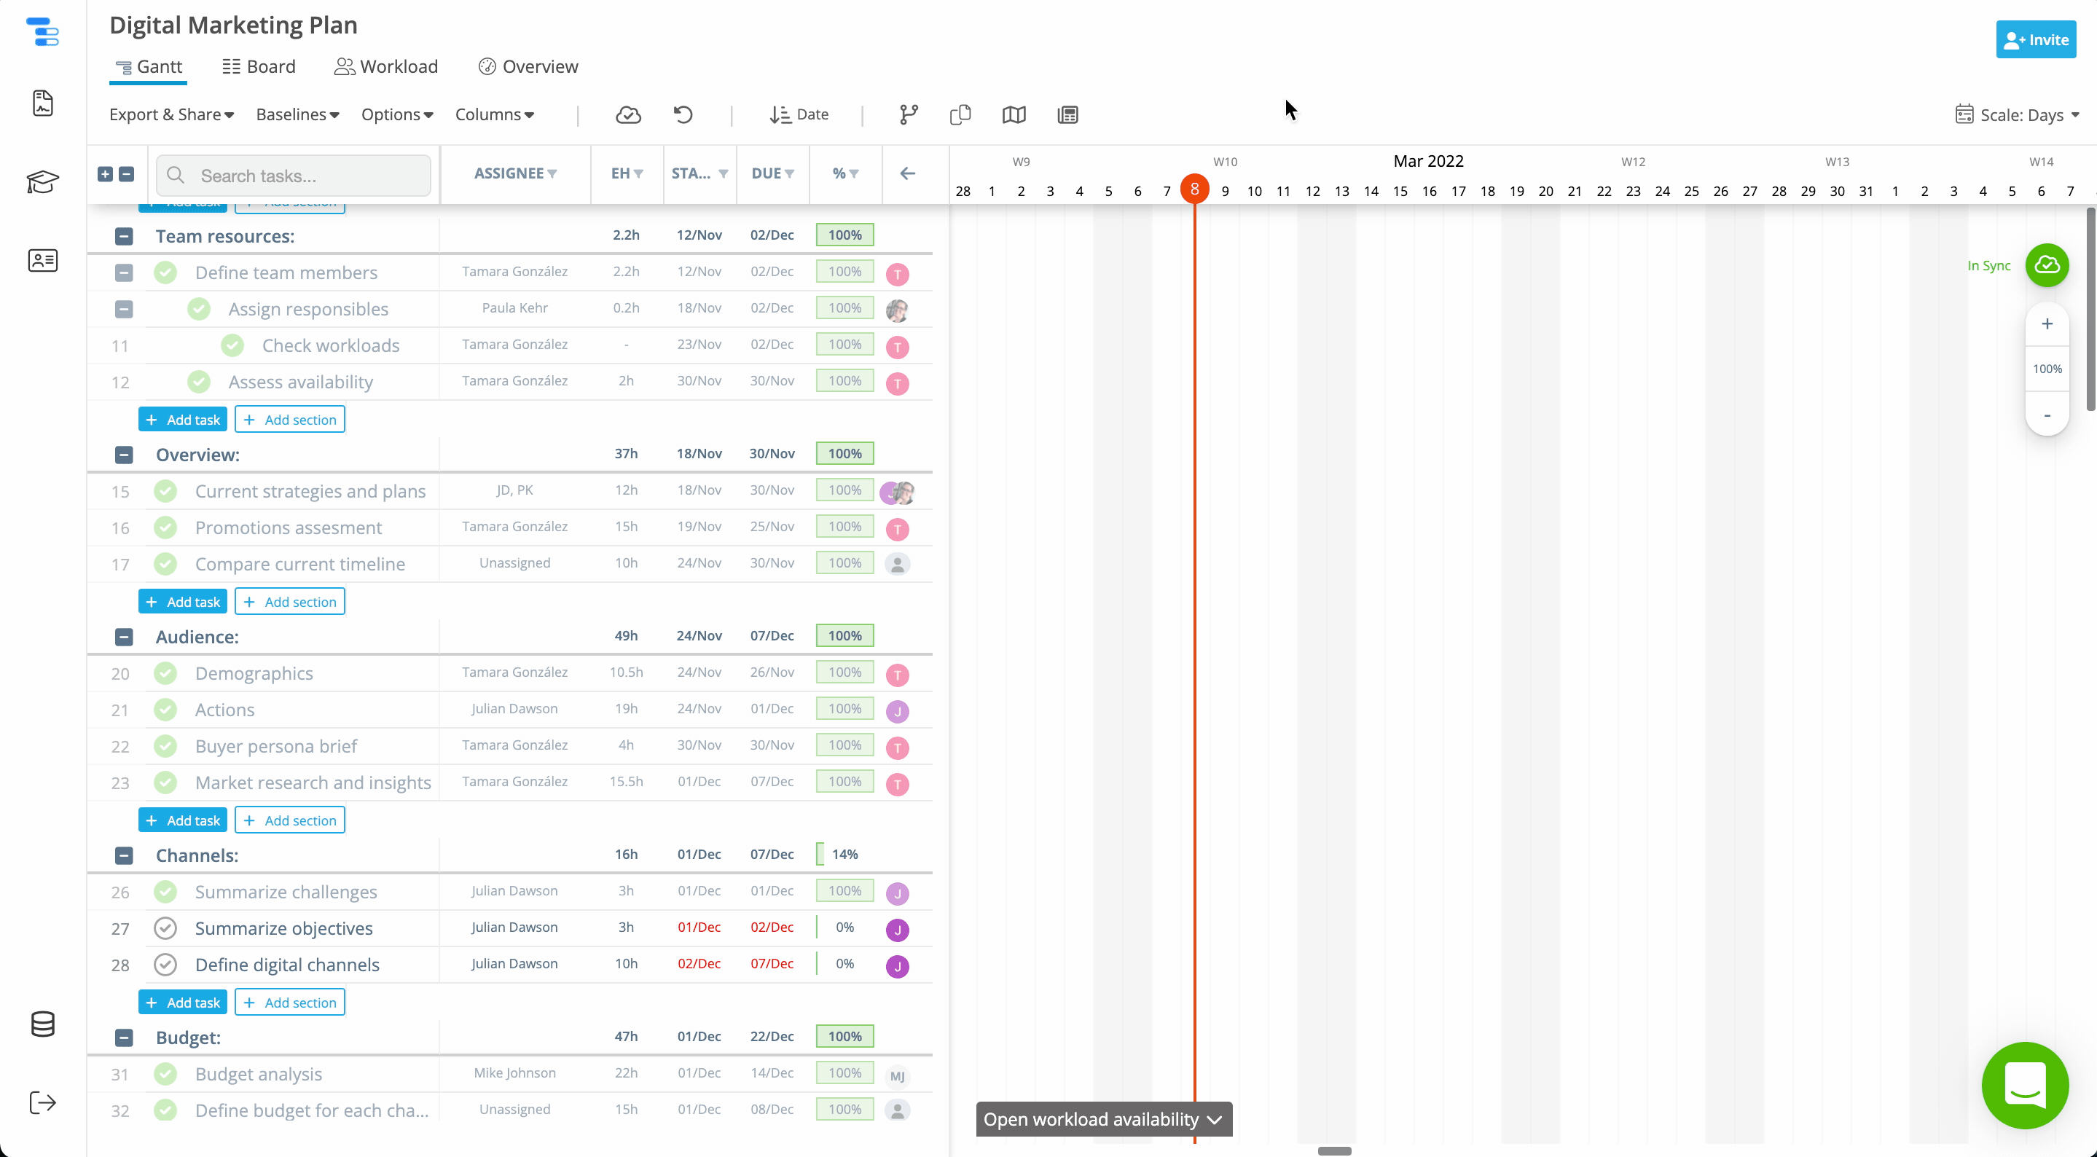
Task: Click the copy project icon
Action: tap(960, 115)
